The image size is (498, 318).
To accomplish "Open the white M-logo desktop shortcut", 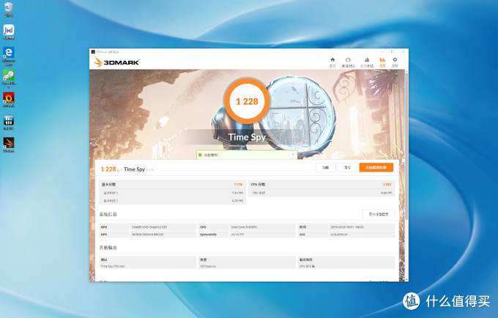I will [9, 32].
